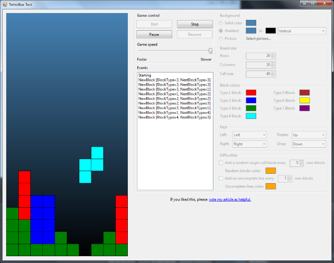Click the cyan Type 4 Block swatch

click(251, 116)
